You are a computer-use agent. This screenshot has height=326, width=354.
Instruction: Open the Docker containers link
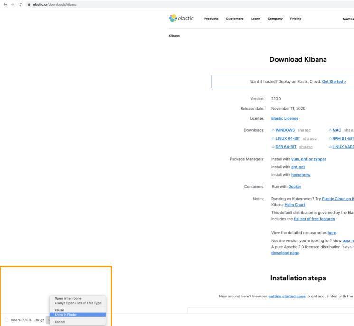(295, 186)
